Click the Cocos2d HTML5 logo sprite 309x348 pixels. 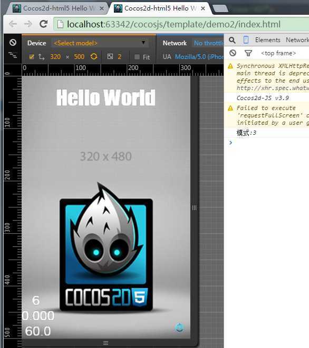coord(107,246)
